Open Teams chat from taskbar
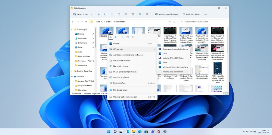272x135 pixels. (153, 132)
